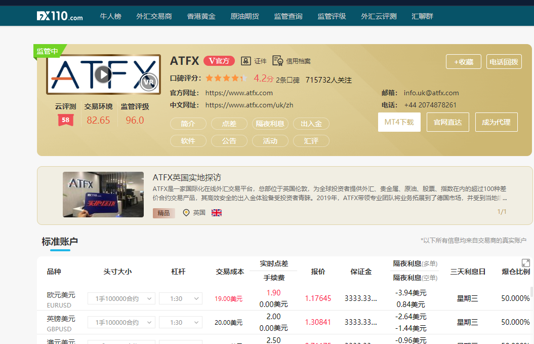Select the 软件 pill tab
Image resolution: width=534 pixels, height=344 pixels.
pyautogui.click(x=188, y=141)
